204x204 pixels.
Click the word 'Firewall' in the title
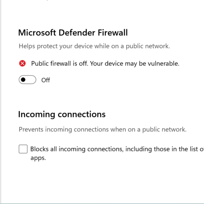pos(113,33)
